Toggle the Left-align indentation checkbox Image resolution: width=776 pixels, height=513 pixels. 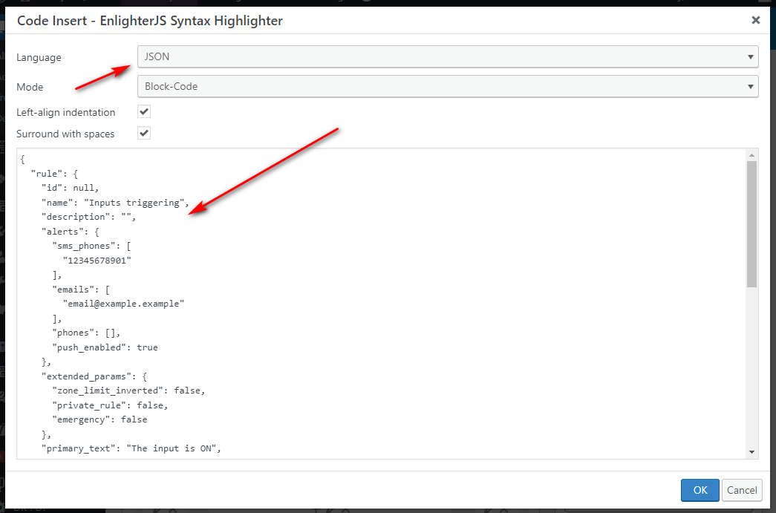point(144,112)
